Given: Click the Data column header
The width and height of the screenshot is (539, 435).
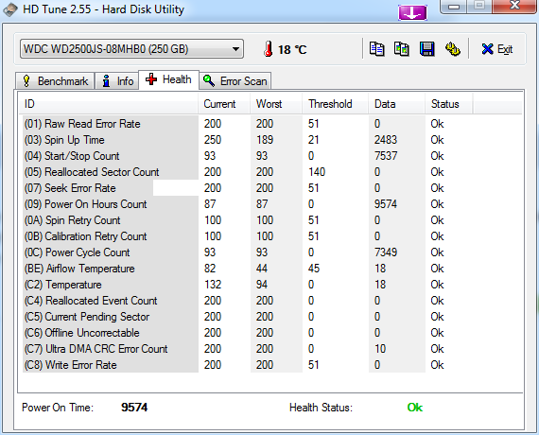Looking at the screenshot, I should click(x=397, y=104).
